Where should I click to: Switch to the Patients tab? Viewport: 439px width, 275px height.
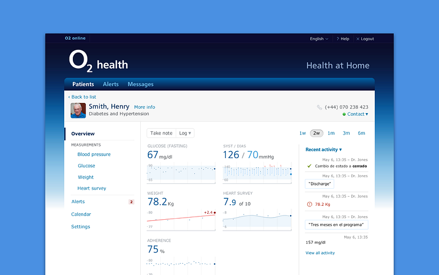click(83, 84)
